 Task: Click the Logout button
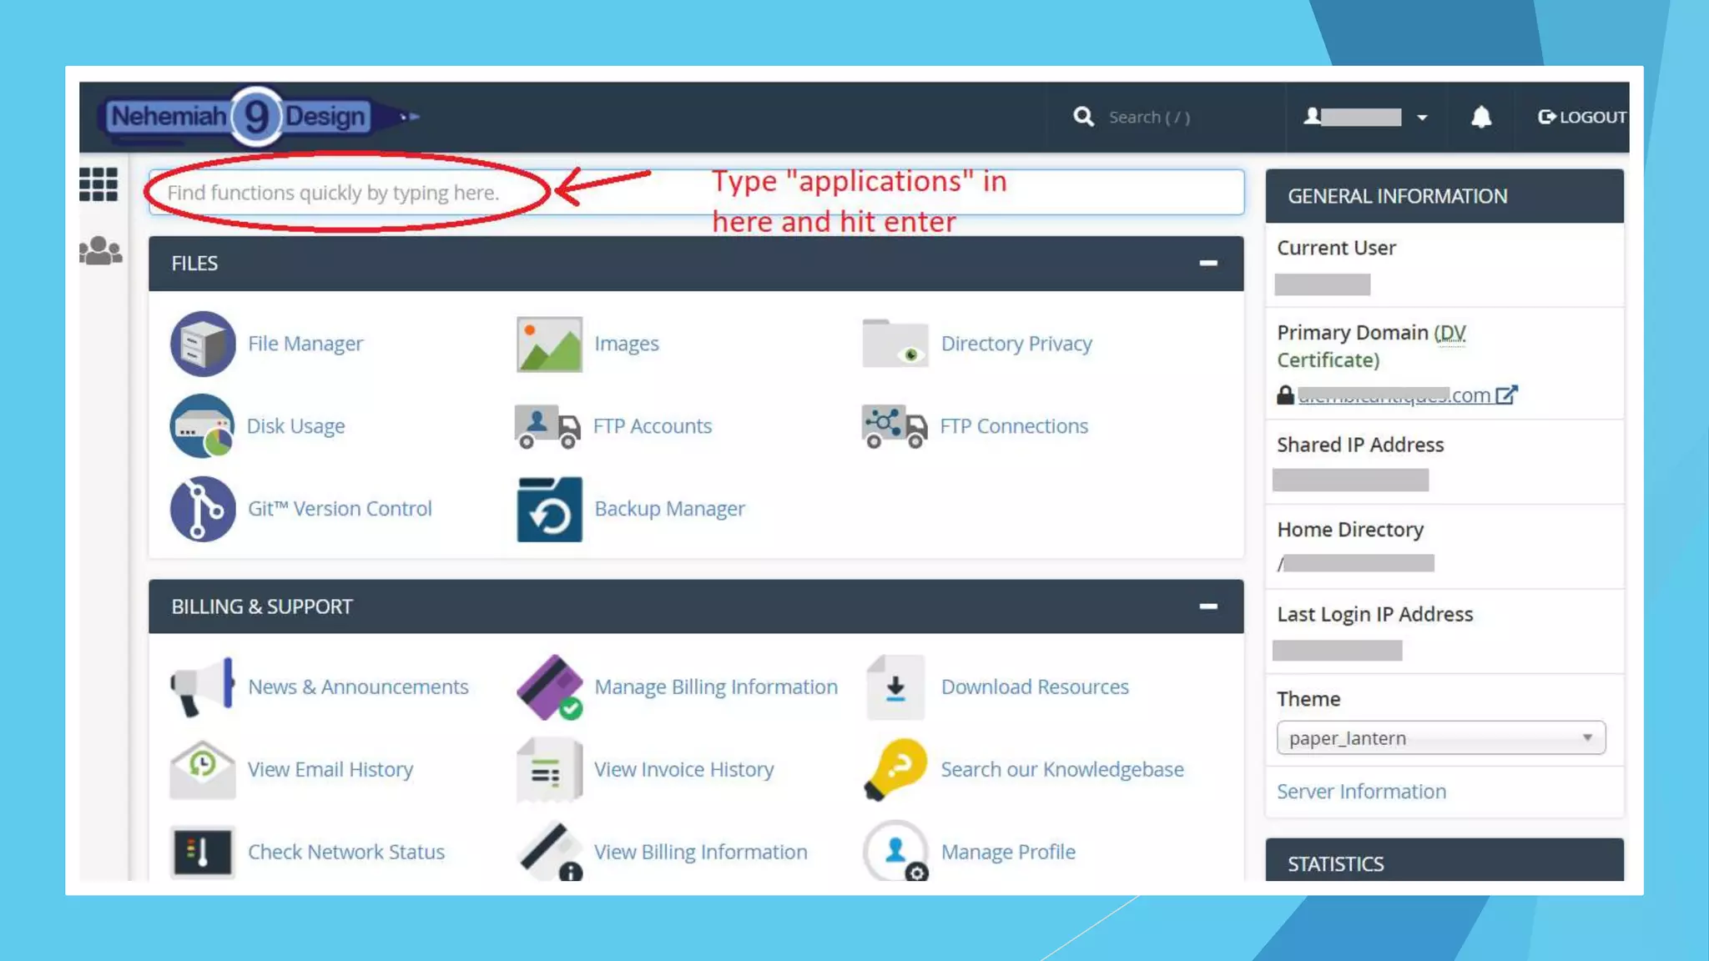click(x=1582, y=118)
